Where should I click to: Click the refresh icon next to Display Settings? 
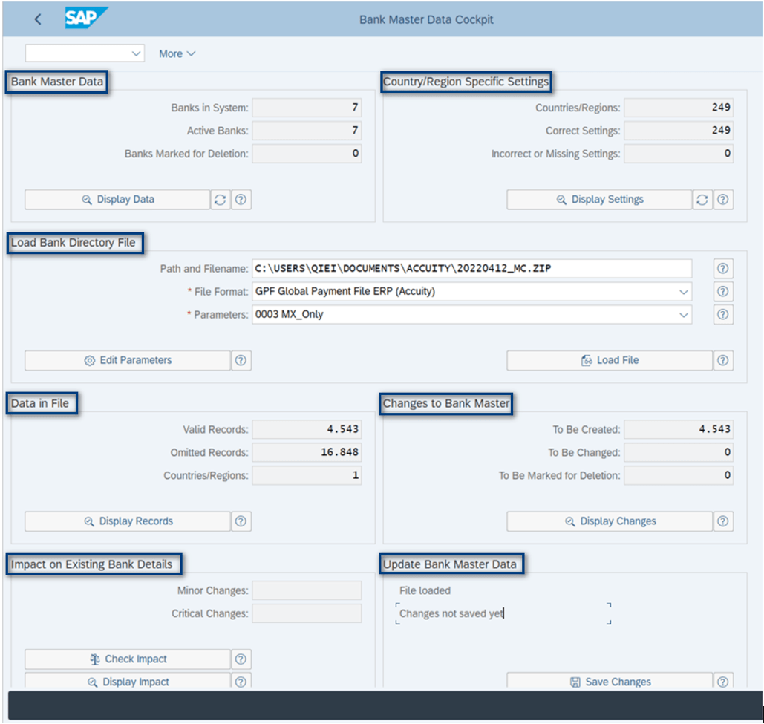tap(702, 199)
